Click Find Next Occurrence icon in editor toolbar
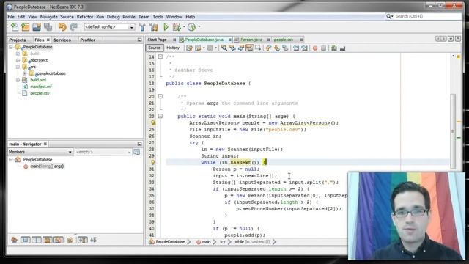Image resolution: width=469 pixels, height=264 pixels. pos(241,48)
